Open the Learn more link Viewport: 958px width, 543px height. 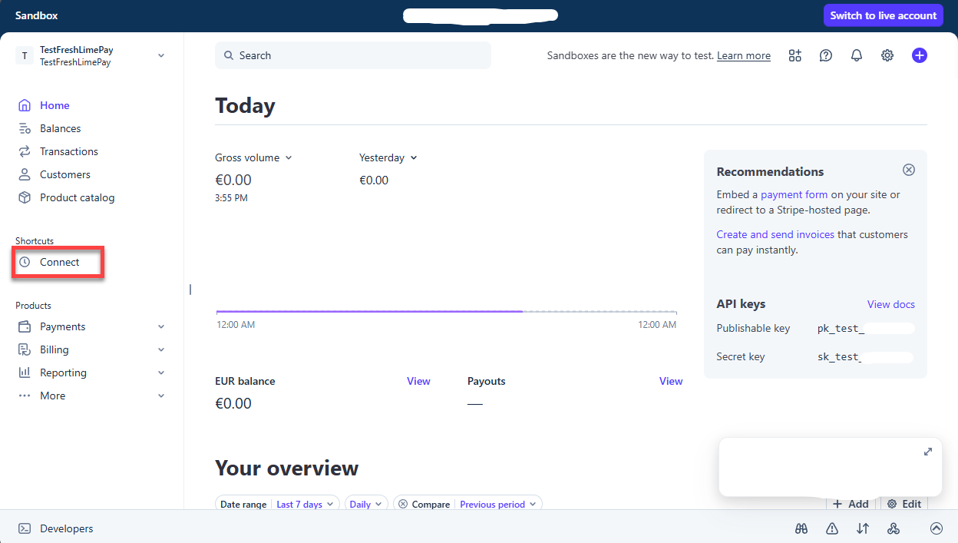pos(743,55)
